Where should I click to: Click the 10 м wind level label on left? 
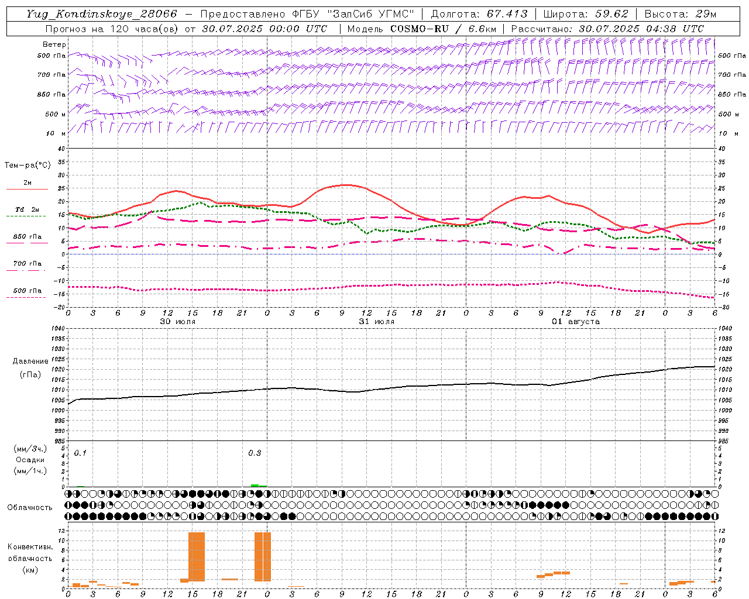tap(56, 133)
